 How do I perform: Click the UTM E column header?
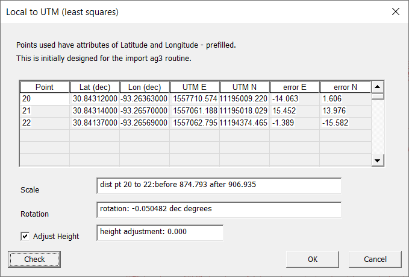click(x=195, y=87)
